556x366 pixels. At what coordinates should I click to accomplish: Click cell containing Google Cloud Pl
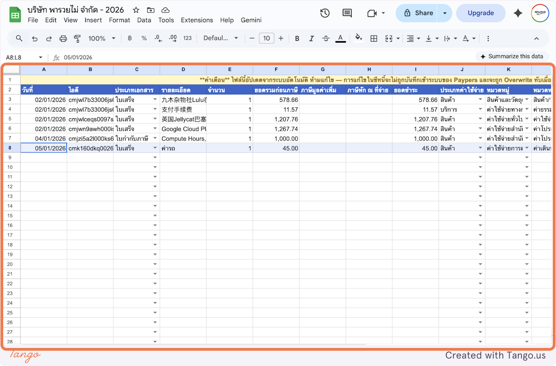point(183,129)
